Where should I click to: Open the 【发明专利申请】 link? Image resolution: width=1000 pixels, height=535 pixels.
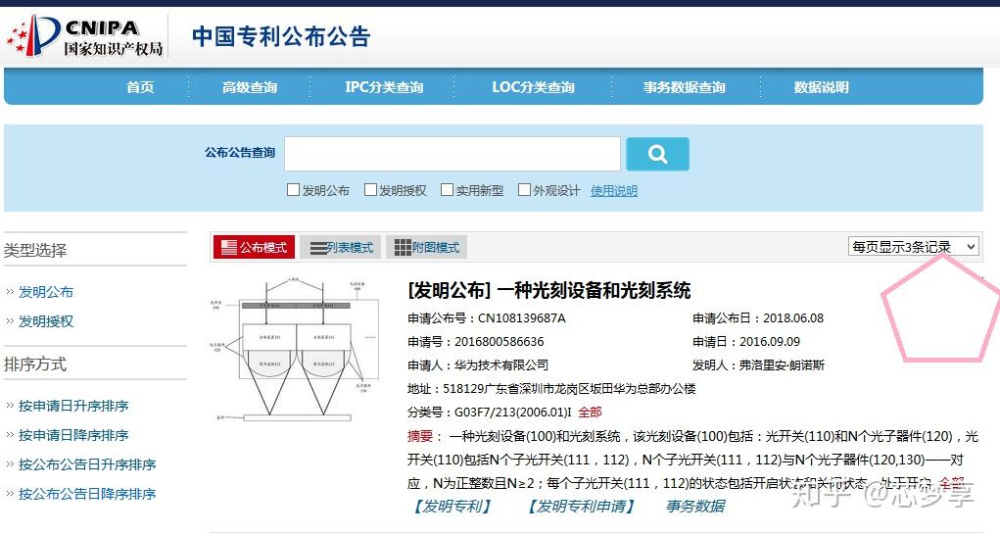(x=582, y=507)
